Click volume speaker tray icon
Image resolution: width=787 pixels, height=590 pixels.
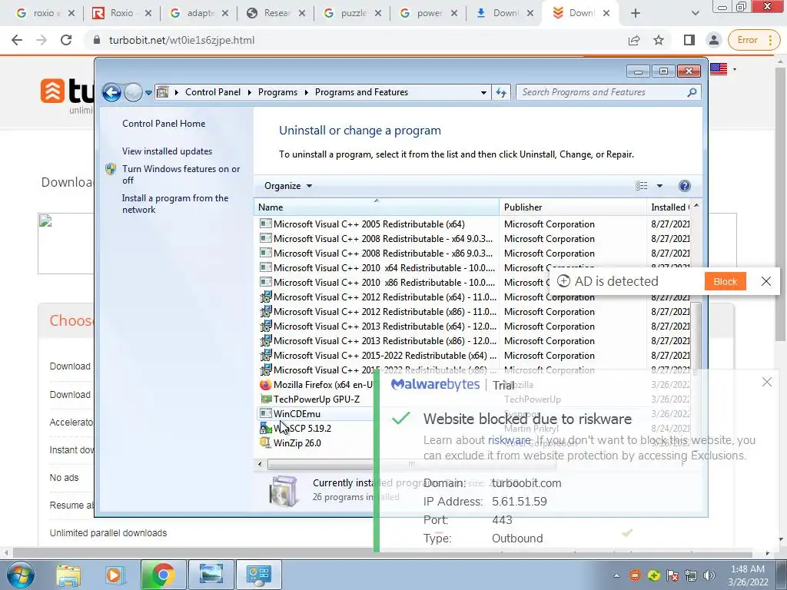pyautogui.click(x=709, y=575)
